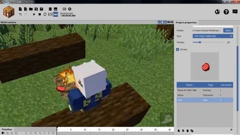The image size is (240, 135).
Task: Click the Work camera view label
Action: [8, 22]
